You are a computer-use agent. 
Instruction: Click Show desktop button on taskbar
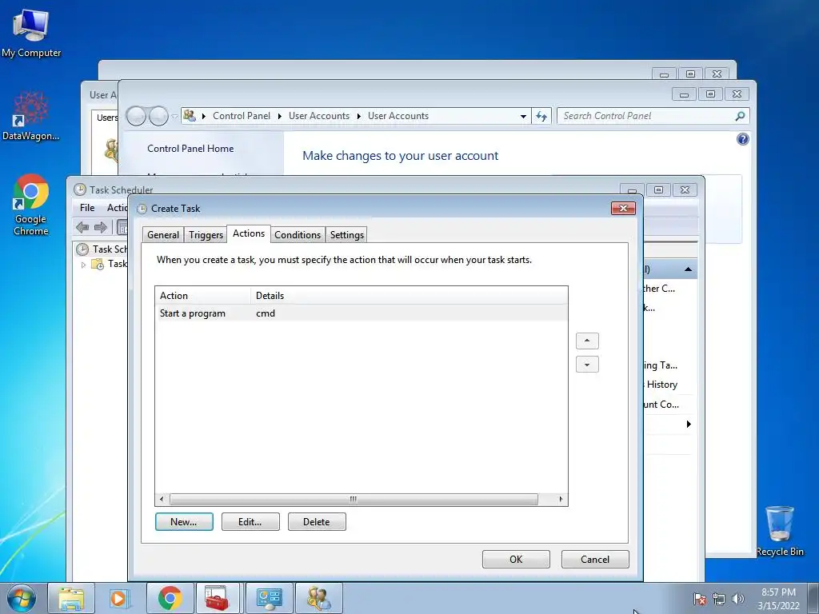point(813,598)
